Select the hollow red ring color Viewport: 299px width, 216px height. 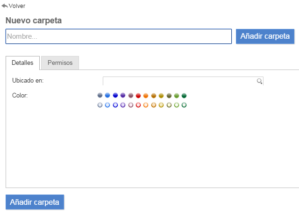pyautogui.click(x=138, y=105)
